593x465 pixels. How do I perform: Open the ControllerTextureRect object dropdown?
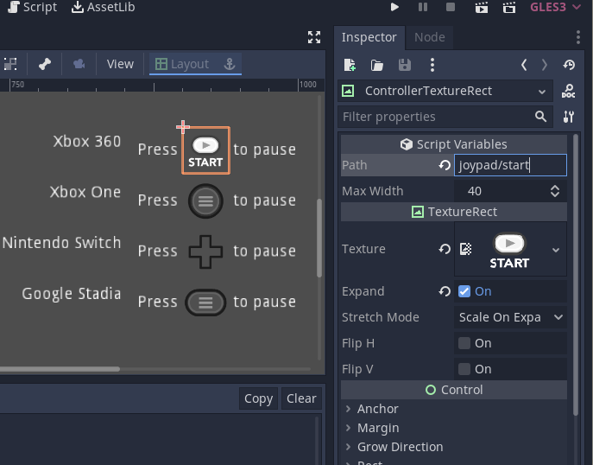pos(445,91)
